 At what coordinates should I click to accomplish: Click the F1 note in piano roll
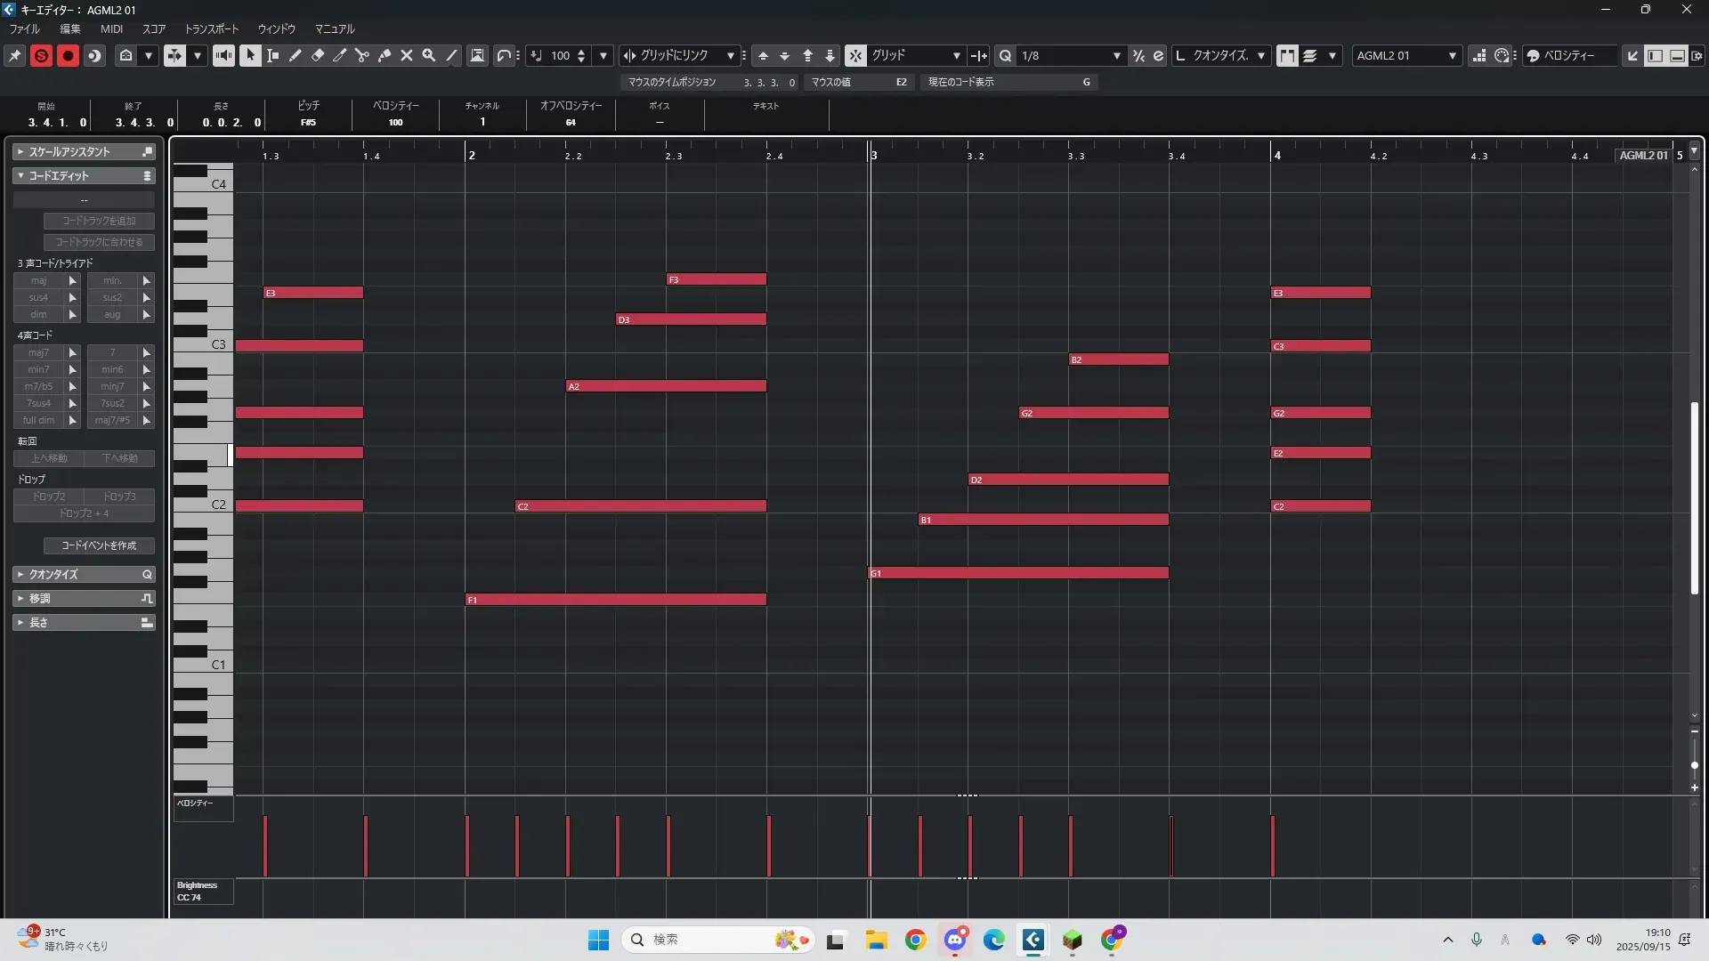point(615,600)
